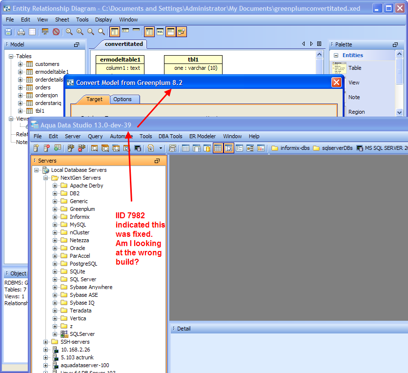Click the green table icon in Aqua toolbar
Image resolution: width=408 pixels, height=373 pixels.
coord(58,148)
